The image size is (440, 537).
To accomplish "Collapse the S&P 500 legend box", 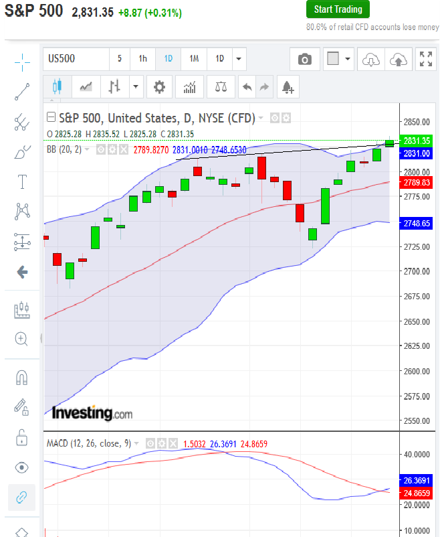I will tap(51, 117).
